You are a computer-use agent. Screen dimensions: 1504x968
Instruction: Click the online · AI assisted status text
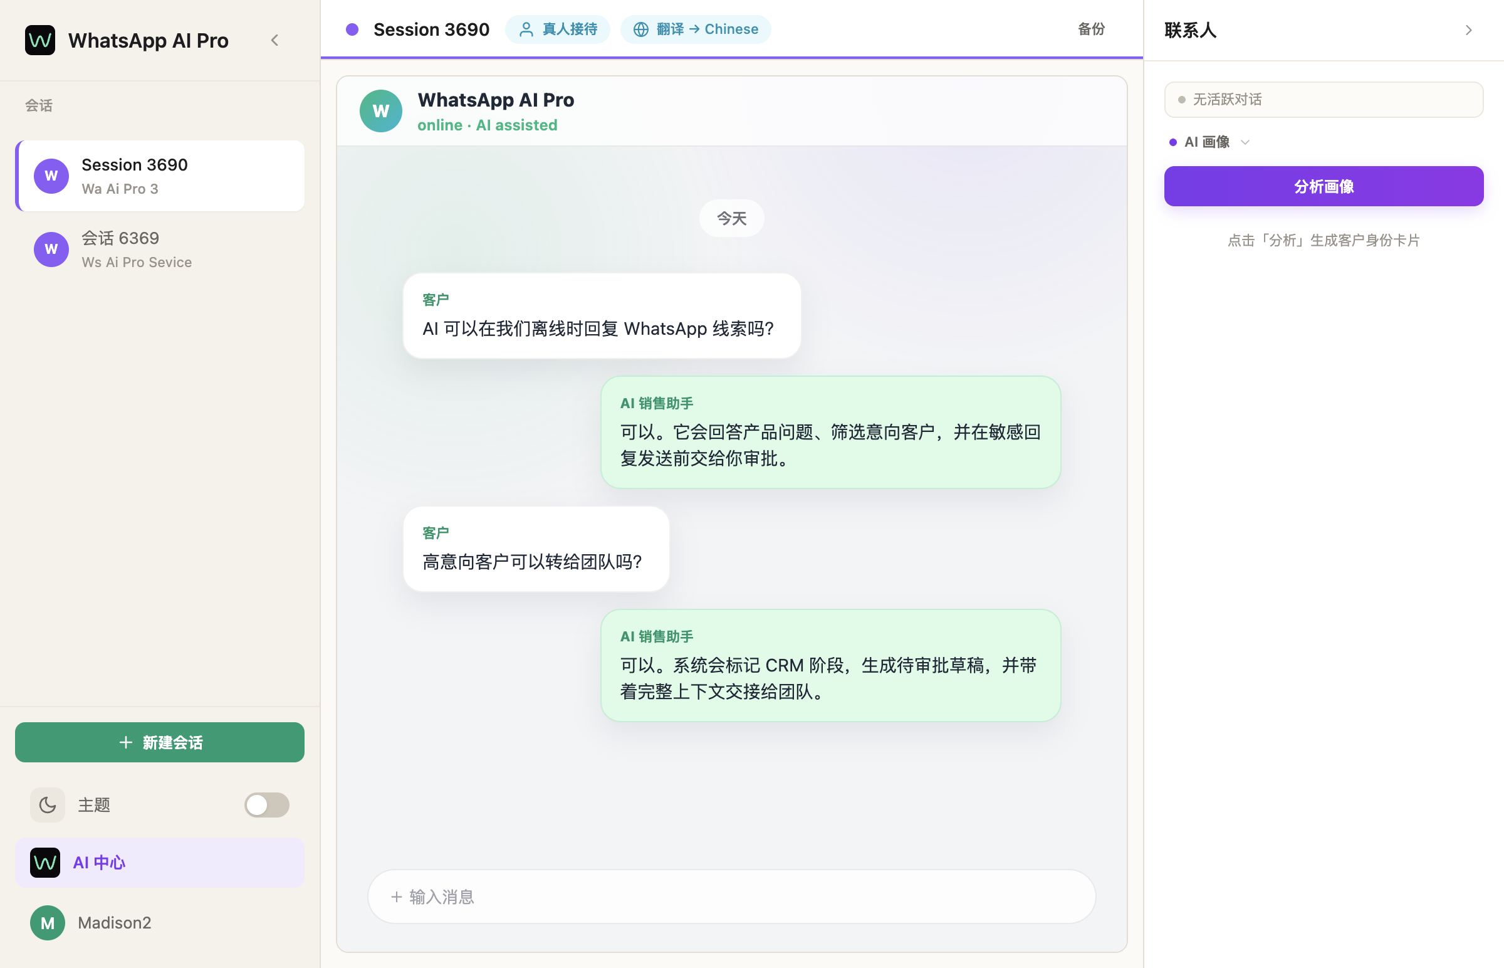point(488,125)
